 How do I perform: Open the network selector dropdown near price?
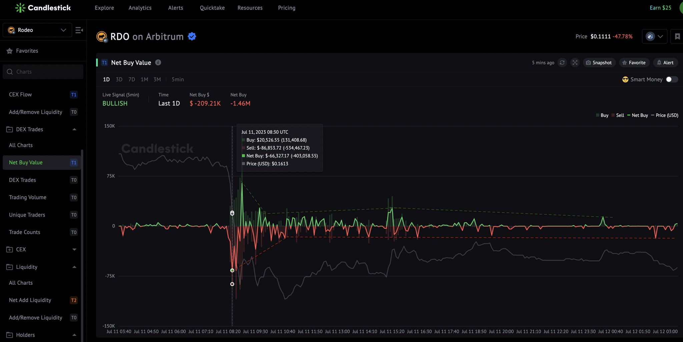(654, 37)
